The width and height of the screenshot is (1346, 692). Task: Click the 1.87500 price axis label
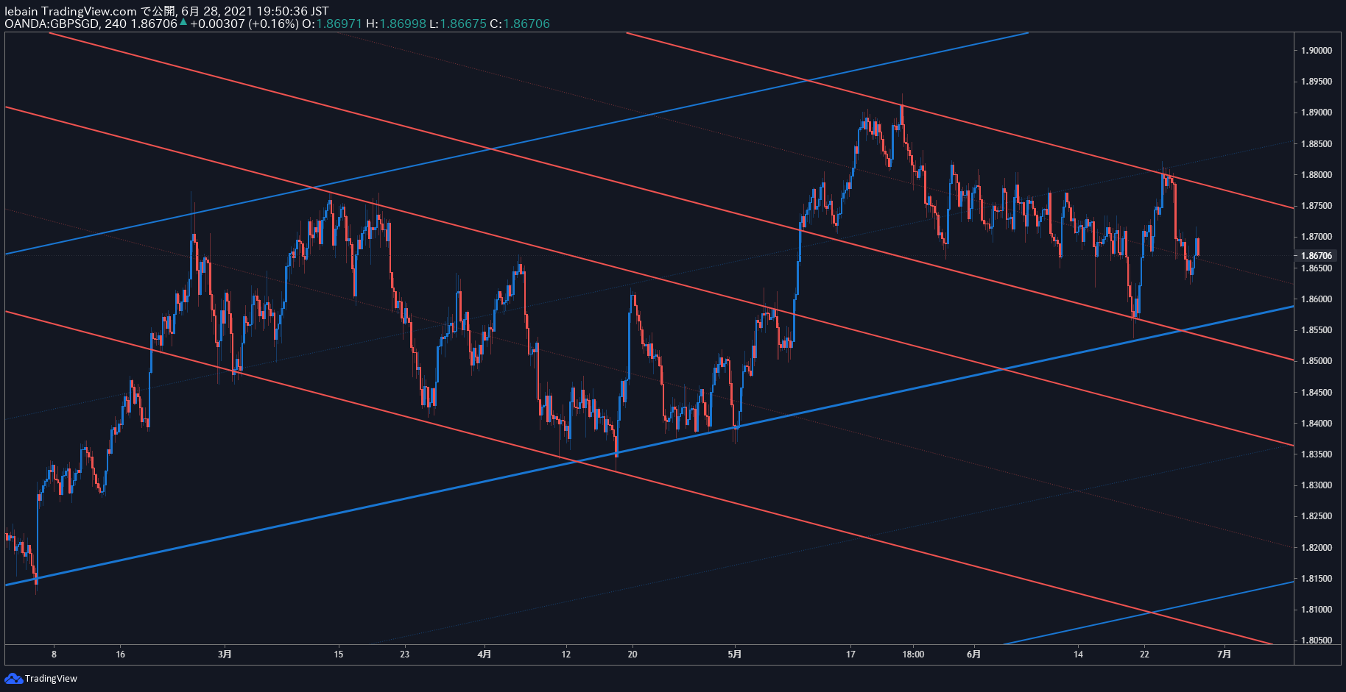pyautogui.click(x=1317, y=206)
